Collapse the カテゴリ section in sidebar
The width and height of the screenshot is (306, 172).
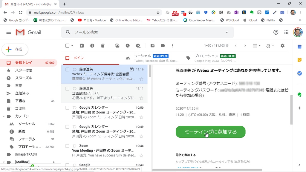tap(4, 116)
